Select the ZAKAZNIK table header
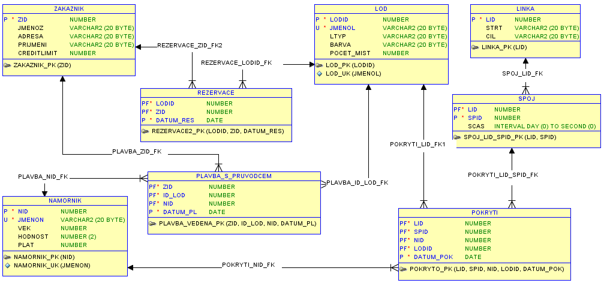The width and height of the screenshot is (604, 283). (x=68, y=9)
